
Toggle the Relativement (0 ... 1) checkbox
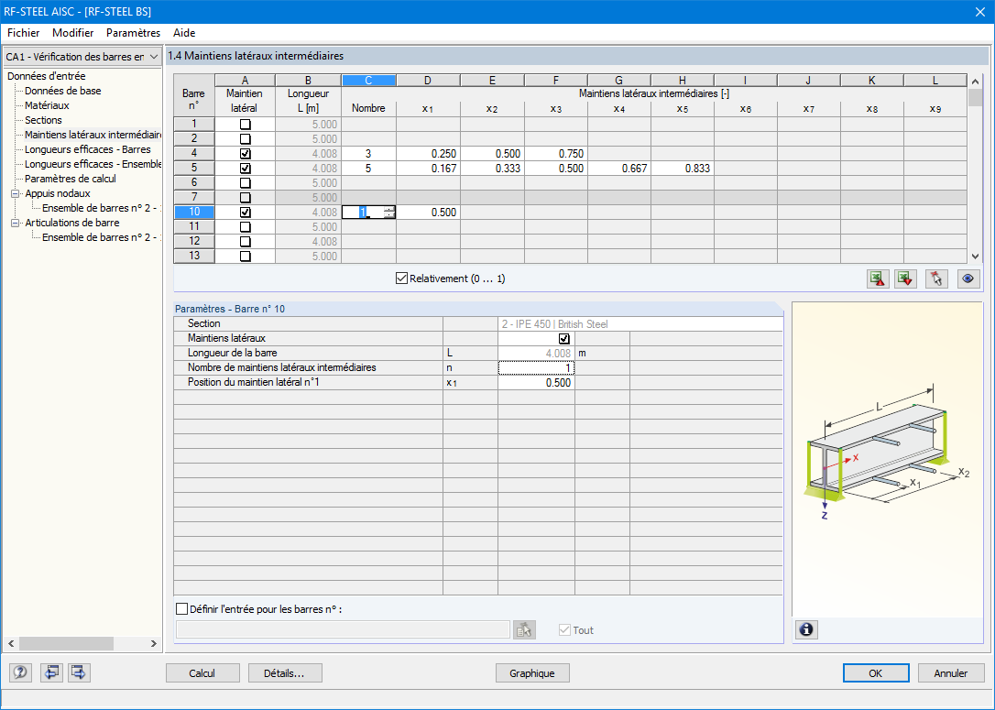click(x=401, y=278)
